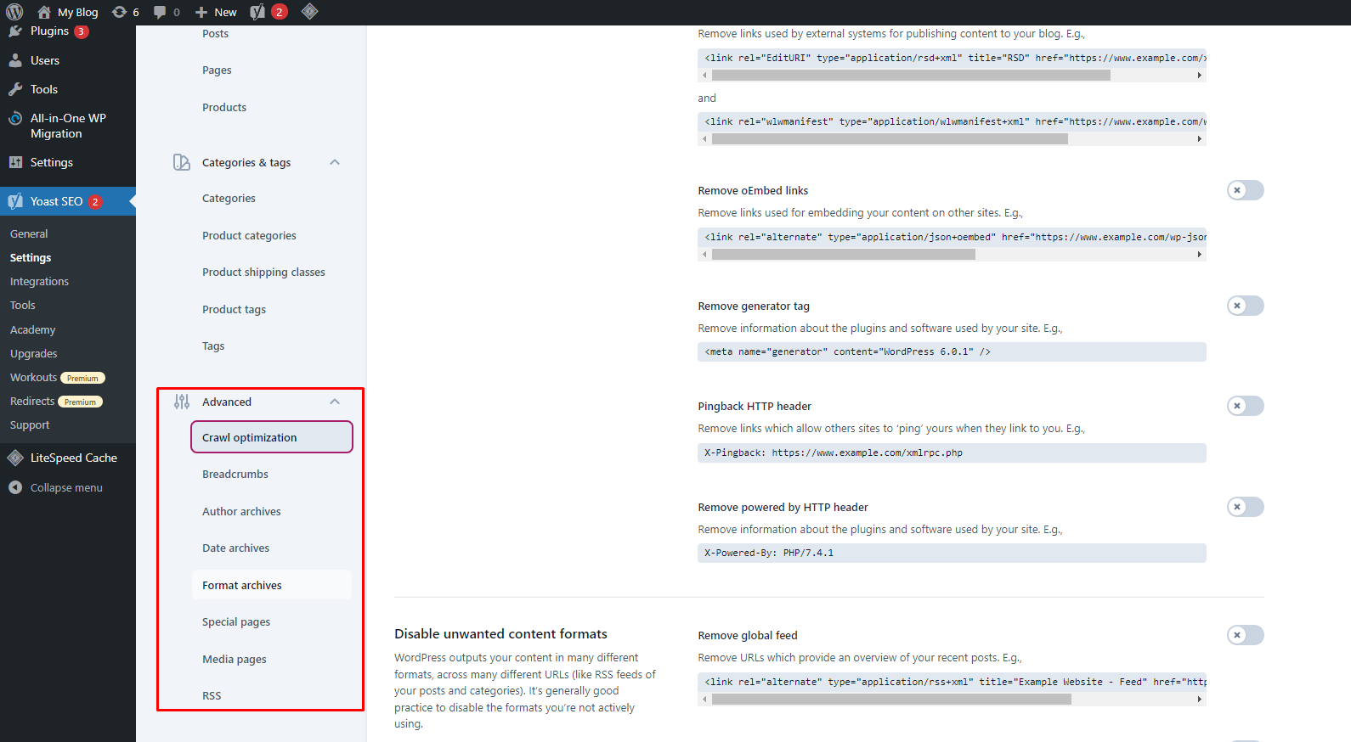1351x742 pixels.
Task: Open Integrations under Yoast SEO
Action: pos(39,282)
